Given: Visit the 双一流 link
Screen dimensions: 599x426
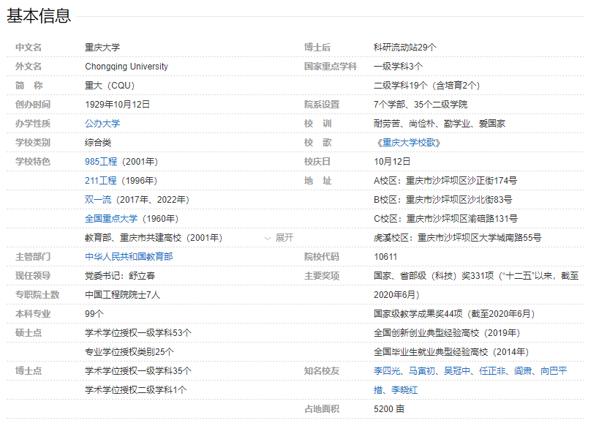Looking at the screenshot, I should (98, 200).
